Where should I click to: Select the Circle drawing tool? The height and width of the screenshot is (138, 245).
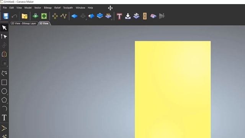pos(4,91)
